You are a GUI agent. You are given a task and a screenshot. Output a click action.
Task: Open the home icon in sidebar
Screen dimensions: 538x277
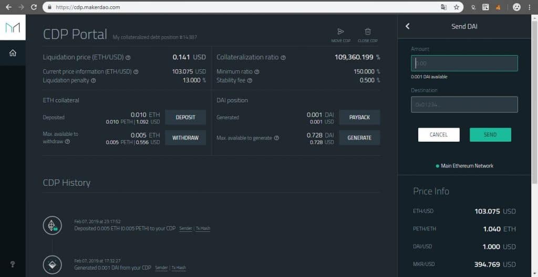[x=13, y=53]
